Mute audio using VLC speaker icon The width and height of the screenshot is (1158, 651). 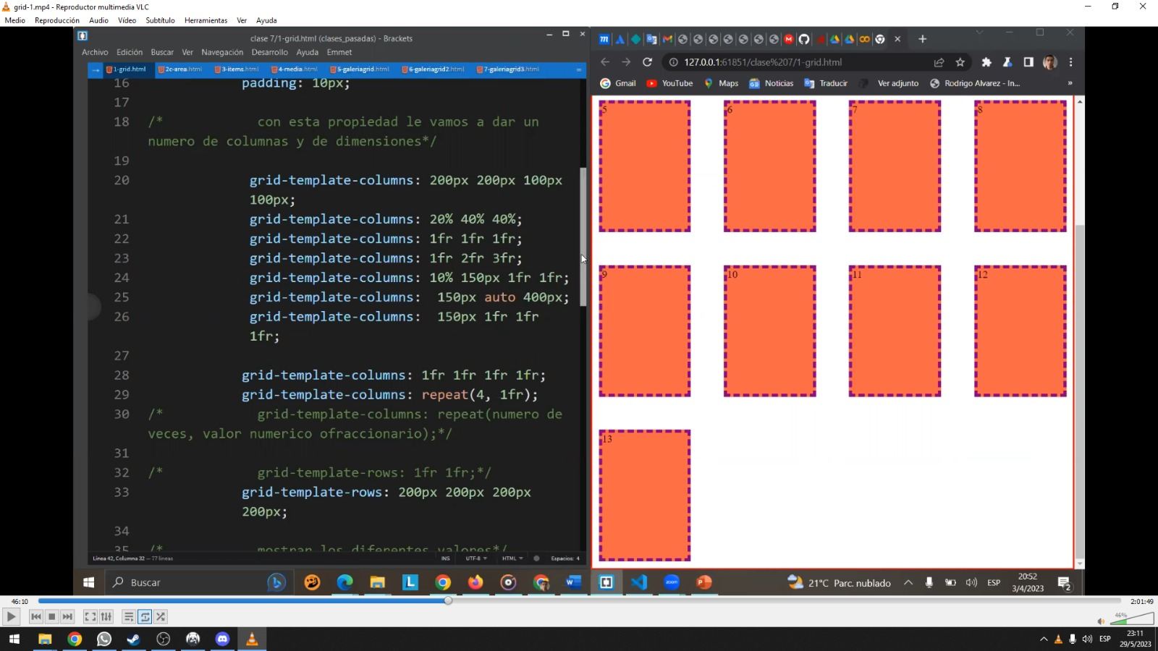tap(1101, 621)
